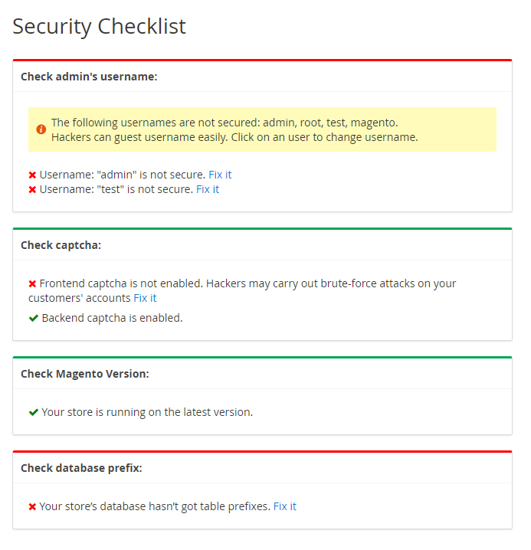
Task: Click the green checkmark for latest version status
Action: (34, 412)
